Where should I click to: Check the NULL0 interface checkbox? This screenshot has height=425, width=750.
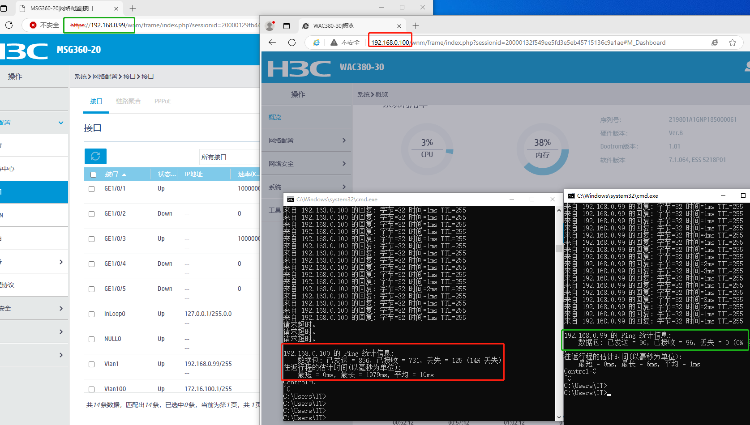pos(92,340)
